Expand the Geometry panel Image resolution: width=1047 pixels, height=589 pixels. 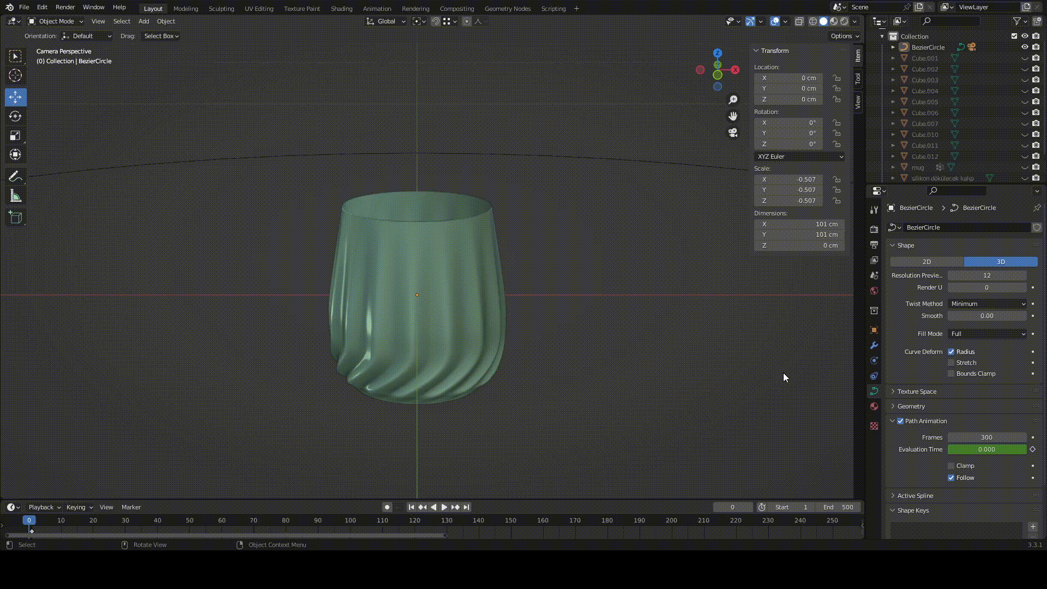(x=911, y=406)
